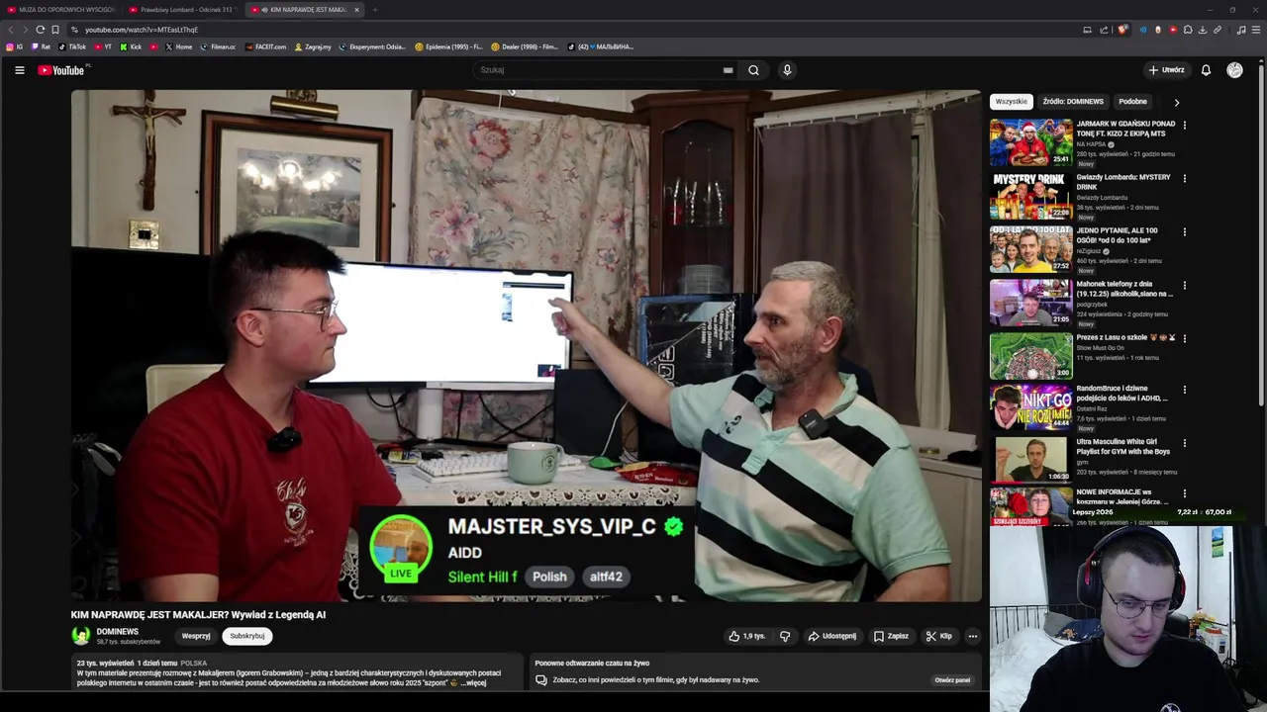Reload the page with the refresh icon

(x=41, y=30)
